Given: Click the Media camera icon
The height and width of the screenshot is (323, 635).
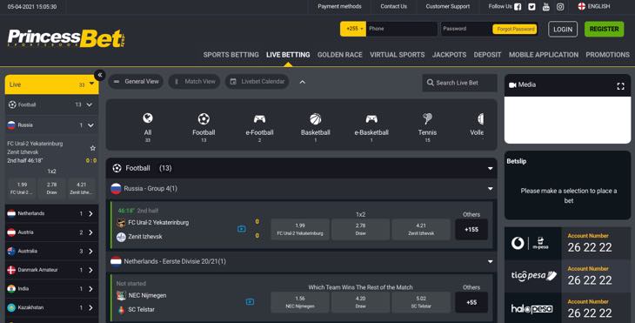Looking at the screenshot, I should click(x=512, y=85).
